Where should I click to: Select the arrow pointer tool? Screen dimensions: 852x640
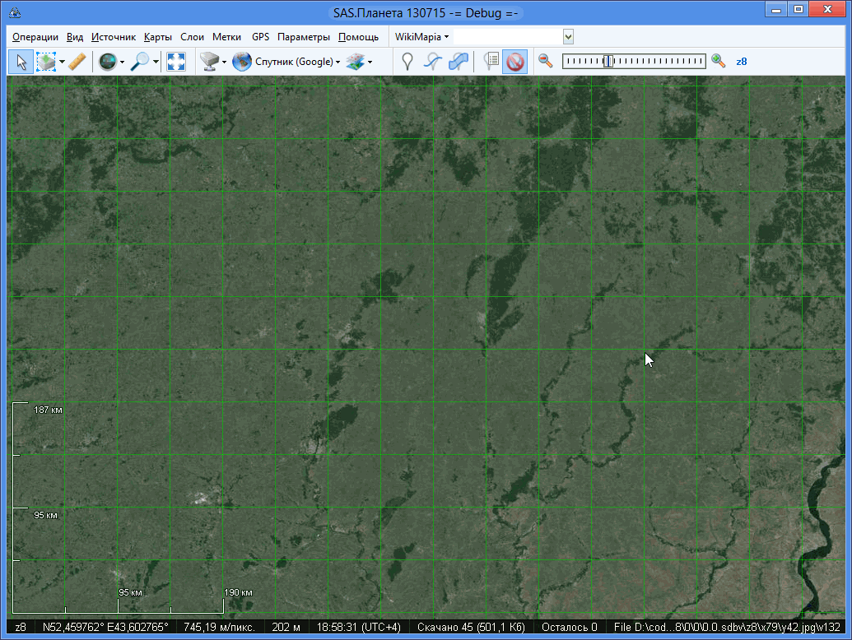[x=21, y=62]
